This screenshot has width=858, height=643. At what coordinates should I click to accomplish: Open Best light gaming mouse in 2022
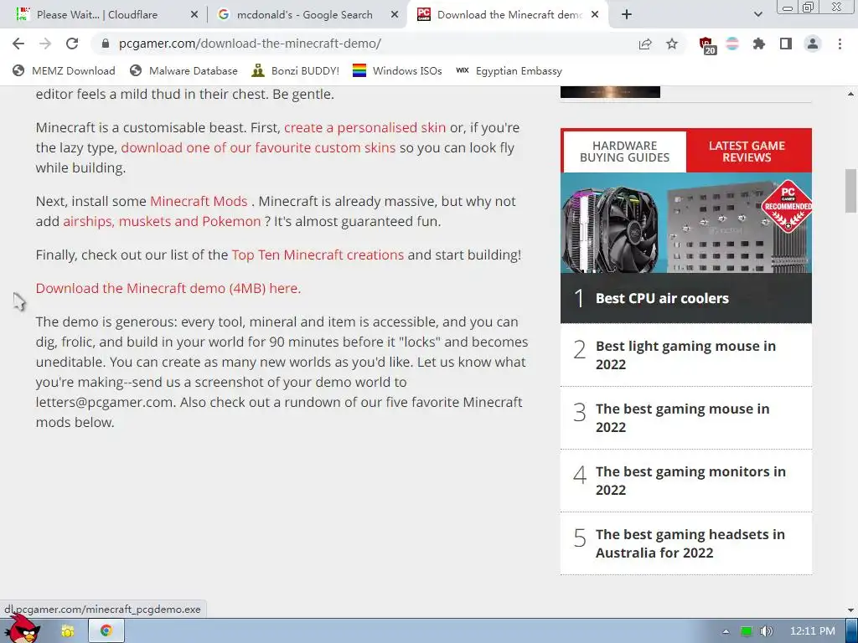point(685,355)
